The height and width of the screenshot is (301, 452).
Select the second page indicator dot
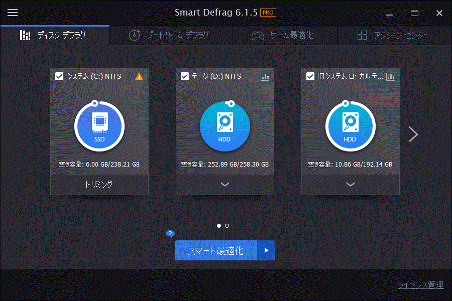(227, 226)
